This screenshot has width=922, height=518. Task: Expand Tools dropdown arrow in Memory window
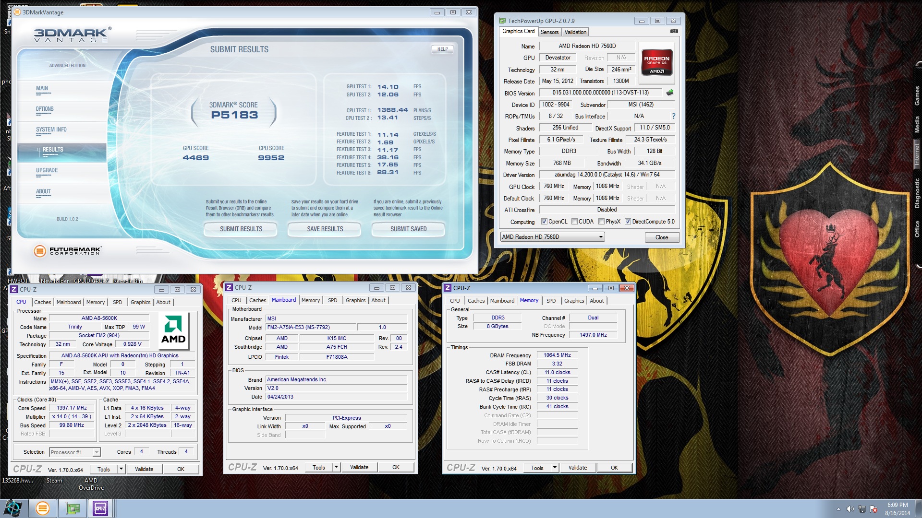pos(555,468)
